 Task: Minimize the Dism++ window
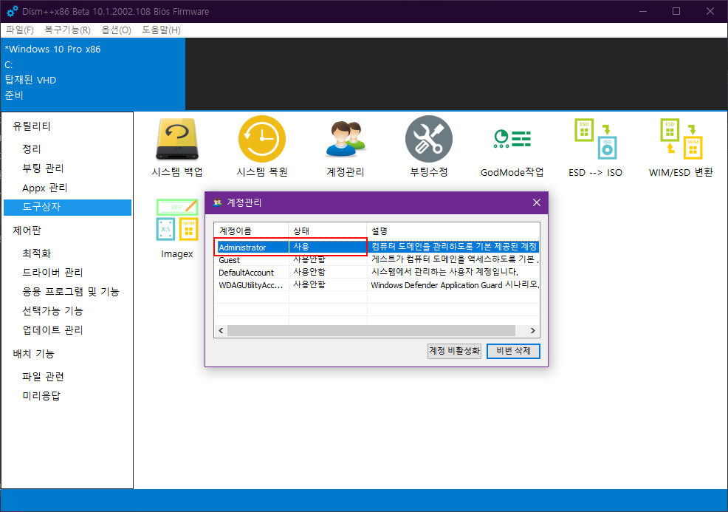coord(643,11)
